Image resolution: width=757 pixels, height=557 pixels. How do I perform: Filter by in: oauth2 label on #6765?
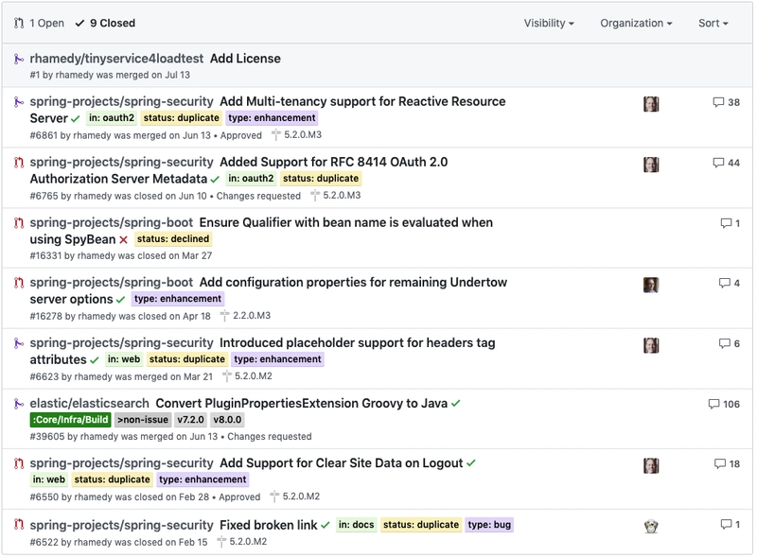point(251,179)
